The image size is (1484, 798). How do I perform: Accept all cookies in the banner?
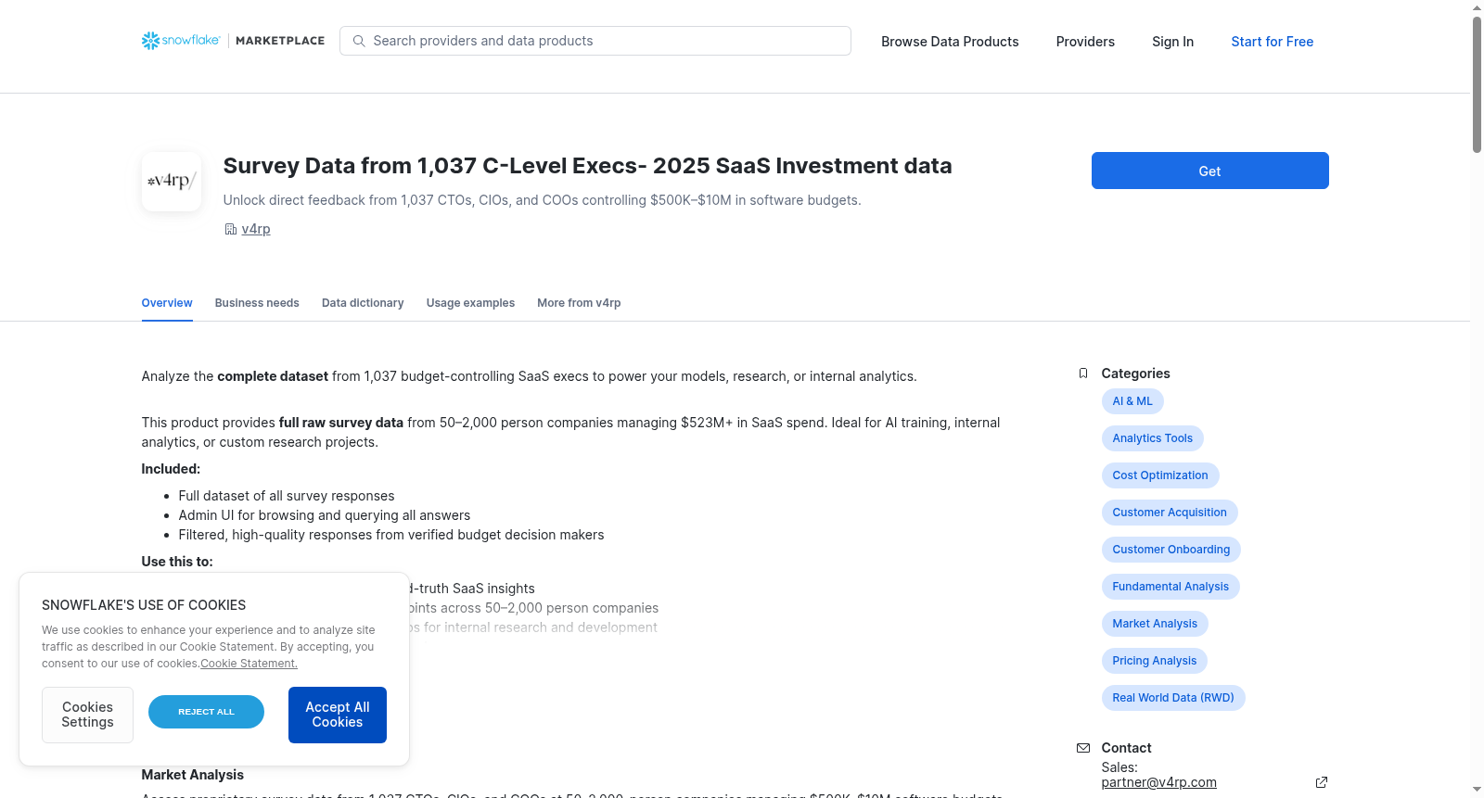point(338,715)
